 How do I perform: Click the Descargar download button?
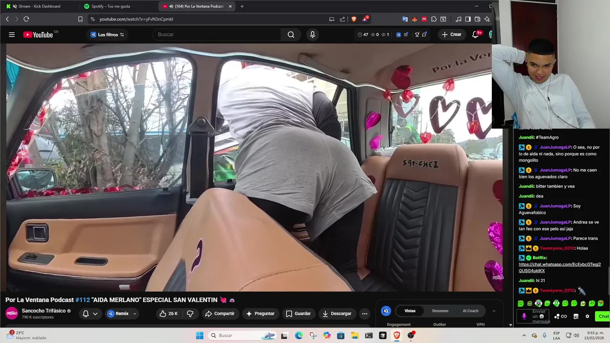(337, 313)
